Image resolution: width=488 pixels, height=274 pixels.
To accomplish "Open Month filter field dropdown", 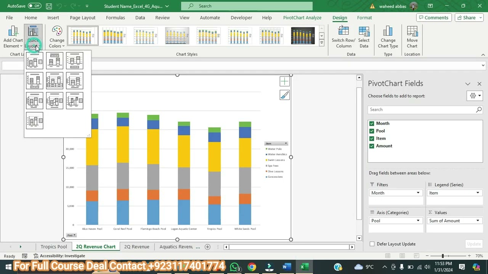I will [418, 193].
